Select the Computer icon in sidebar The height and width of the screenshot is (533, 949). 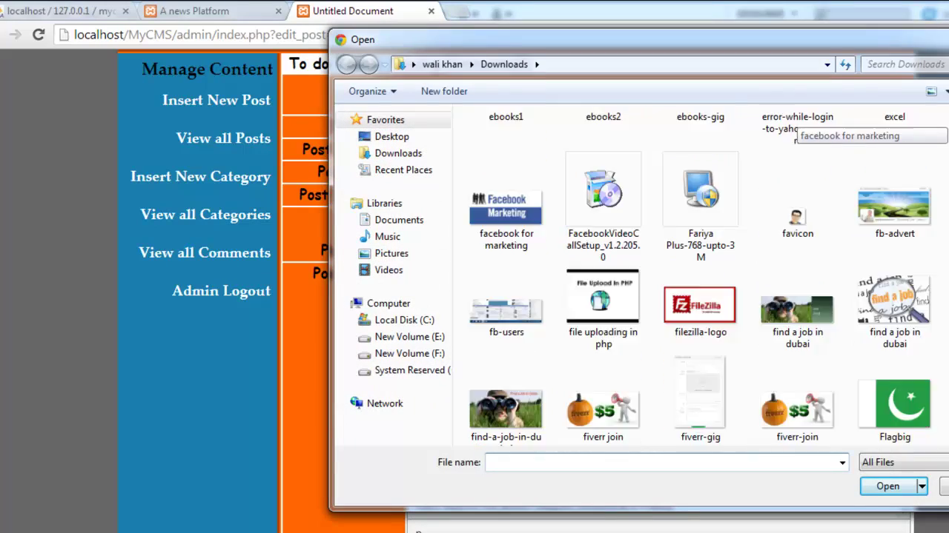point(357,303)
